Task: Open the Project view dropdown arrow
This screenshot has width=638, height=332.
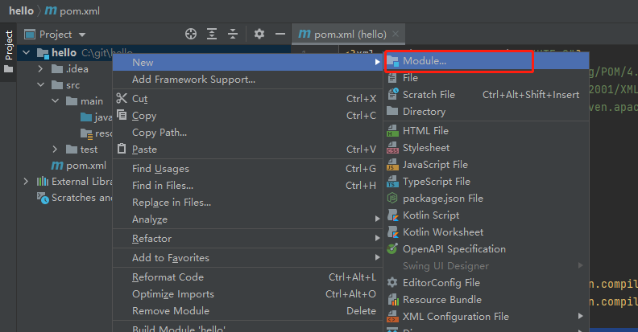Action: tap(82, 35)
